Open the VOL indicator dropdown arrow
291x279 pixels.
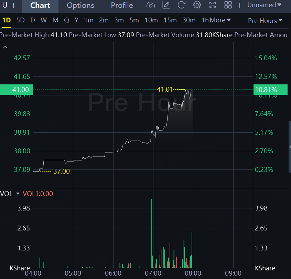coord(18,194)
